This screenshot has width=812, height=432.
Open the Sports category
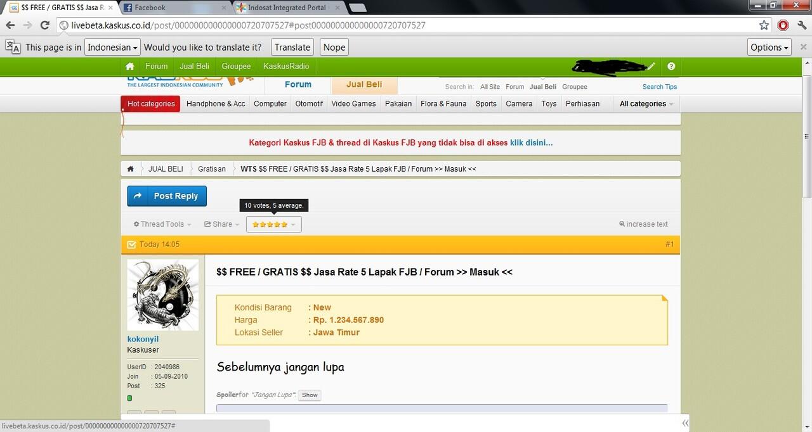486,104
